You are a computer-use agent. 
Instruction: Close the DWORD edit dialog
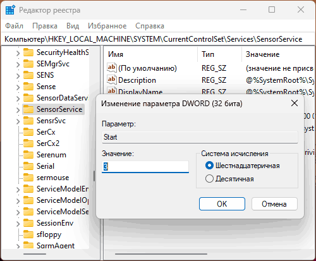[x=295, y=103]
